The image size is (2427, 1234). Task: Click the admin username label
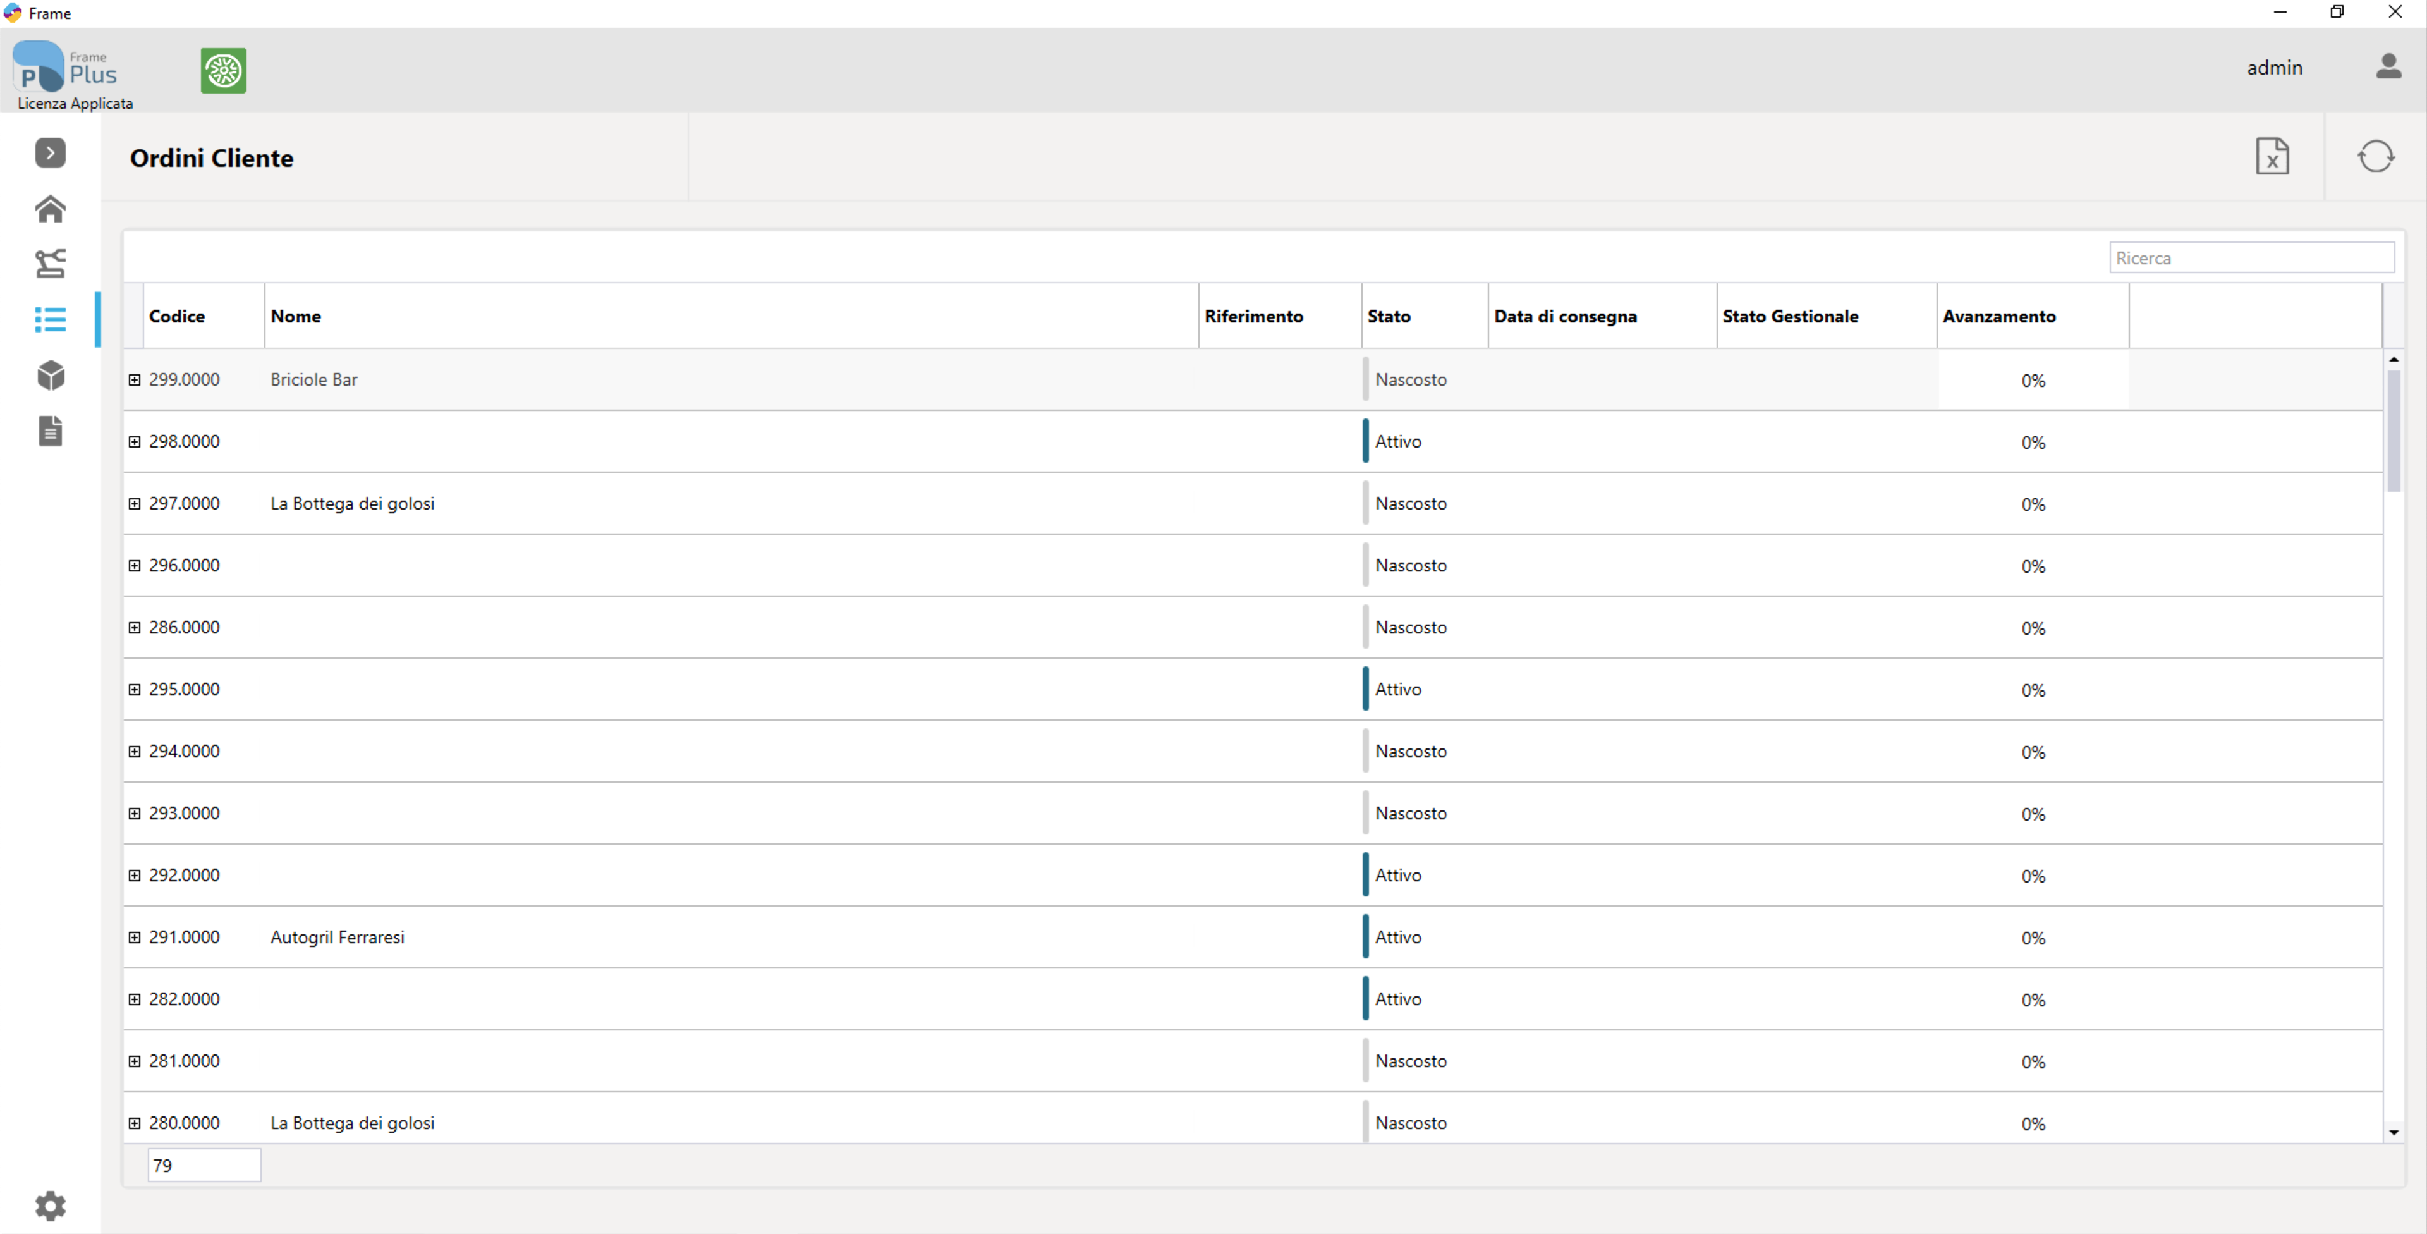click(2275, 68)
